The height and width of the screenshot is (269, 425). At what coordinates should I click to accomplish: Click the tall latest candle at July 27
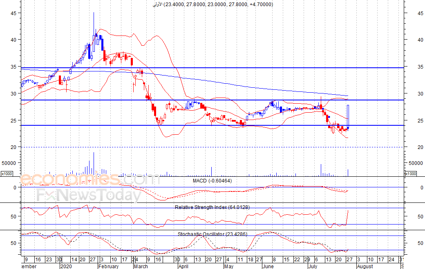pos(348,116)
